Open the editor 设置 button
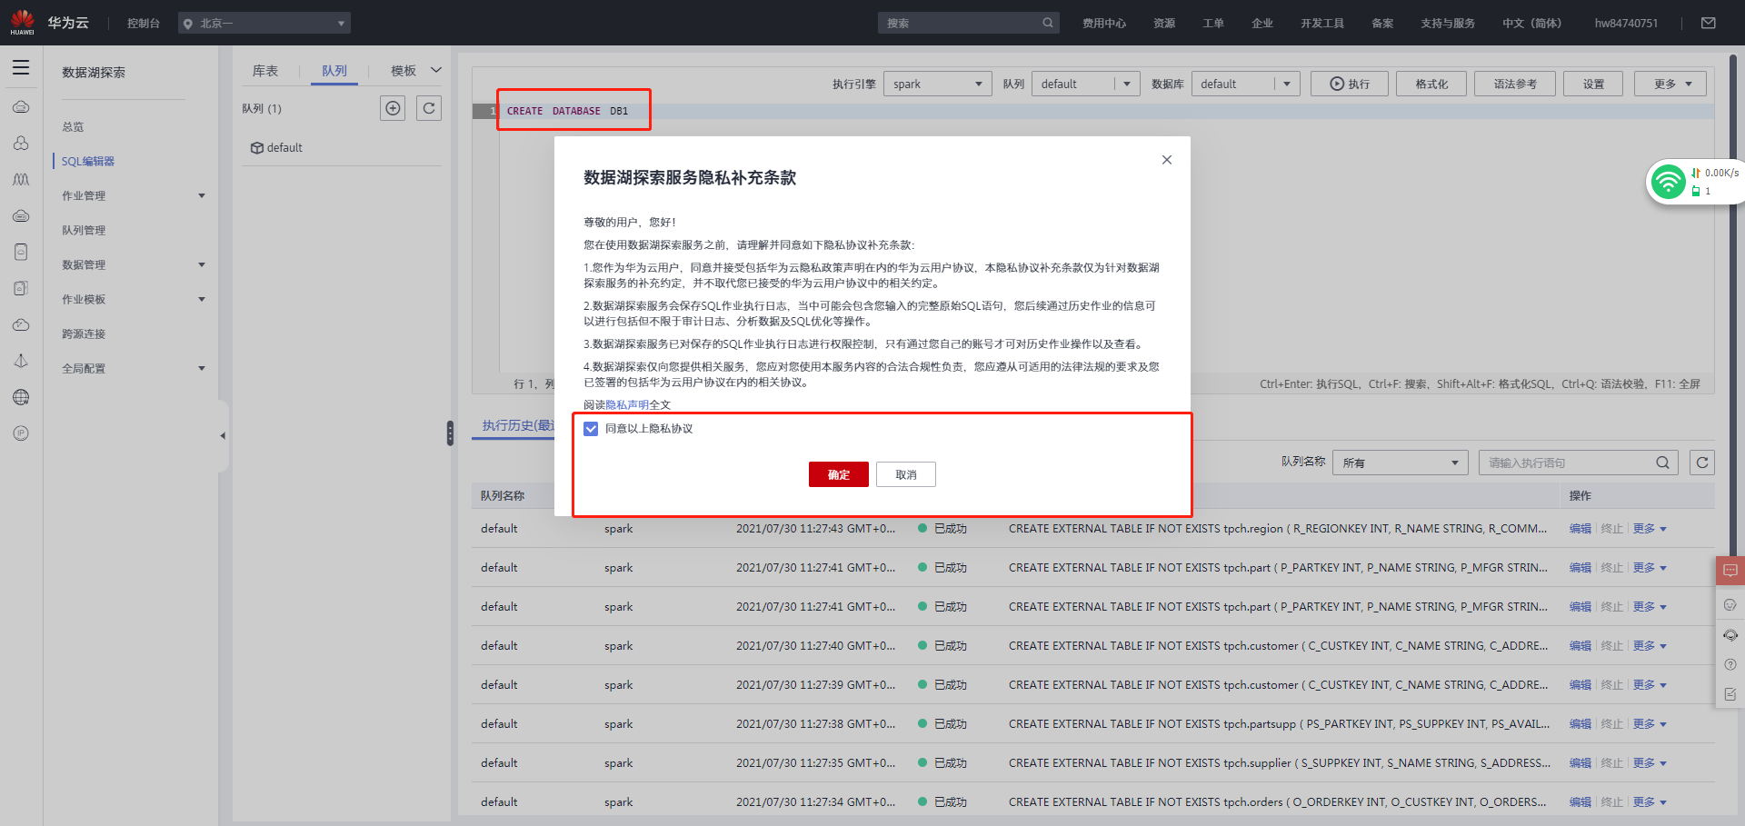The width and height of the screenshot is (1745, 826). coord(1593,84)
